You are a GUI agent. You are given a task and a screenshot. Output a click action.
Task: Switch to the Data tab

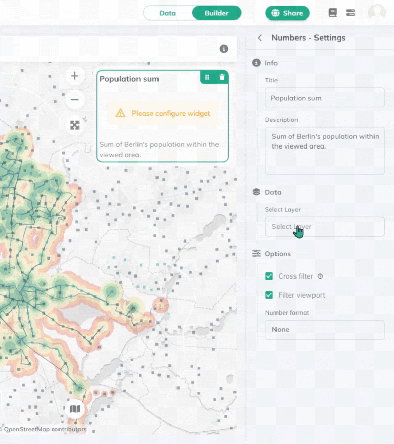coord(168,13)
